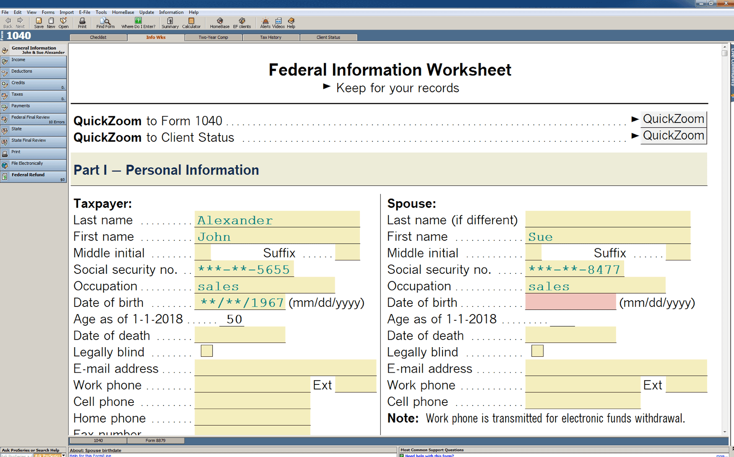Click spouse Work phone field

tap(583, 384)
